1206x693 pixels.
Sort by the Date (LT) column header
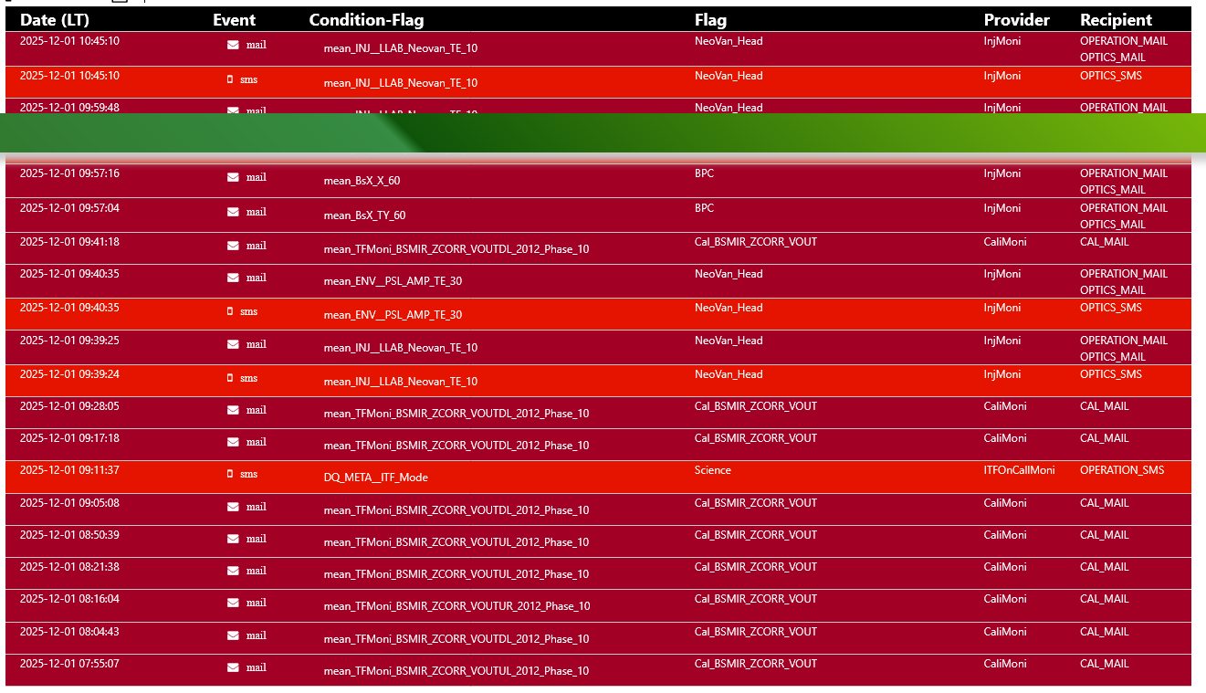[x=53, y=20]
